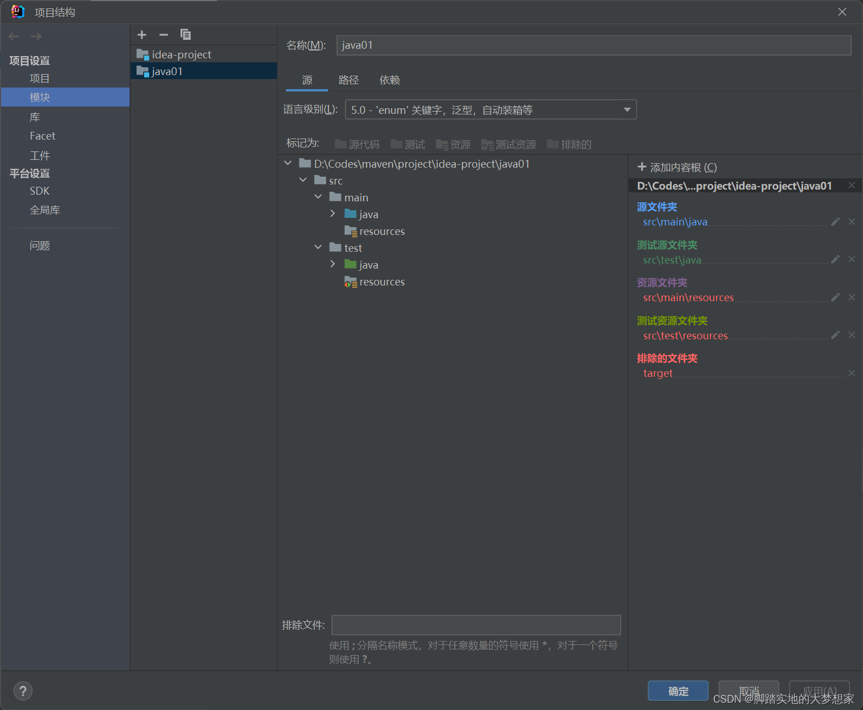Remove content root D:\Codes\...java01
Image resolution: width=863 pixels, height=710 pixels.
click(852, 185)
